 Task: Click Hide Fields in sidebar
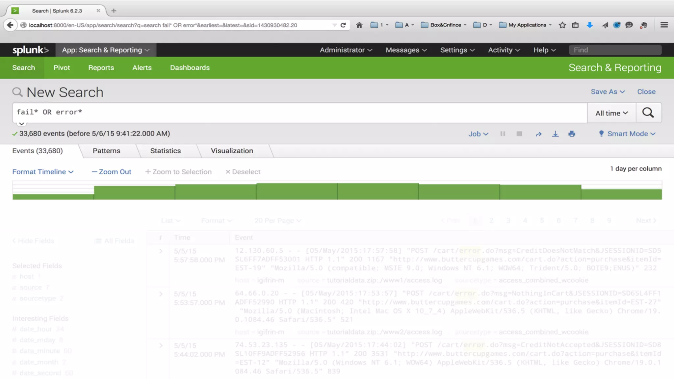pyautogui.click(x=33, y=241)
